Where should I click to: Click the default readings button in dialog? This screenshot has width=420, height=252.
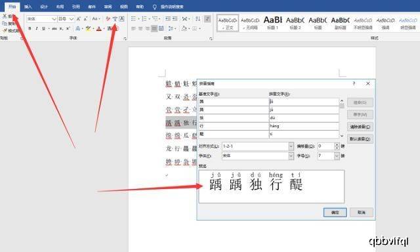360,139
